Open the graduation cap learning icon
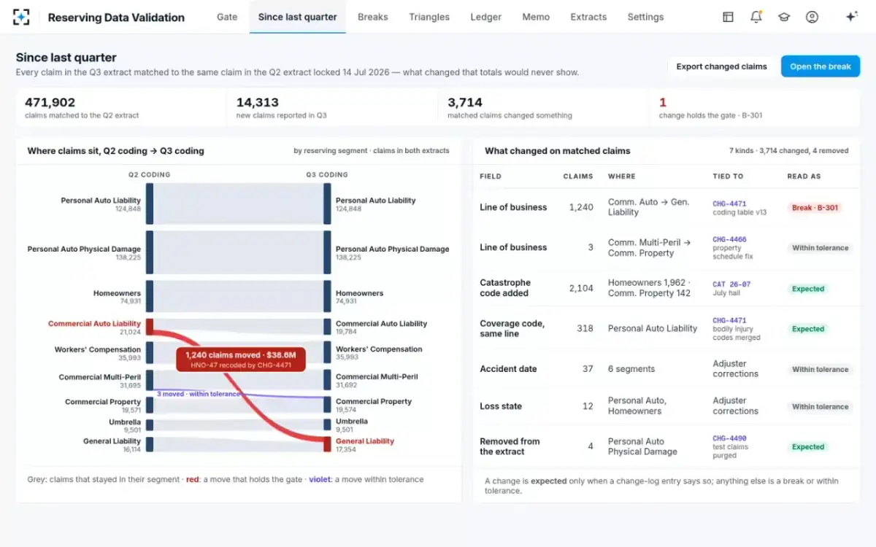The height and width of the screenshot is (547, 876). point(784,17)
